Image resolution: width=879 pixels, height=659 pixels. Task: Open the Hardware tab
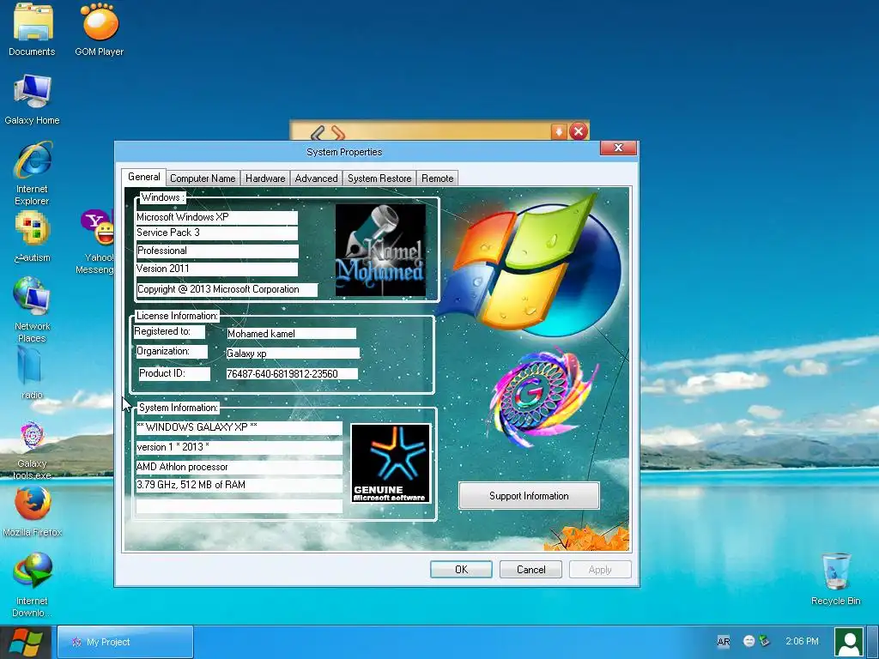(265, 178)
